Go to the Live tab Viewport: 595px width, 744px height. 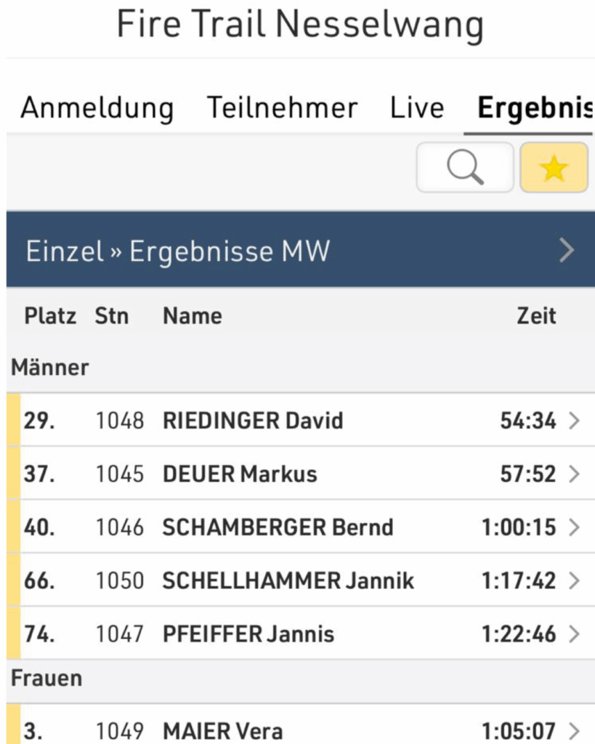[417, 108]
